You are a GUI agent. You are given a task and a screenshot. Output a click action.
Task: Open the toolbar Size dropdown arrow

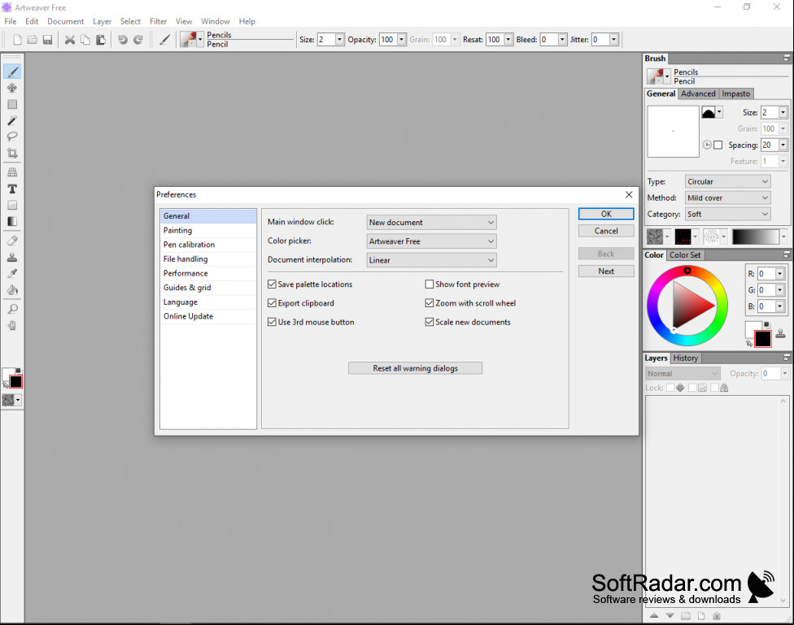pos(339,40)
